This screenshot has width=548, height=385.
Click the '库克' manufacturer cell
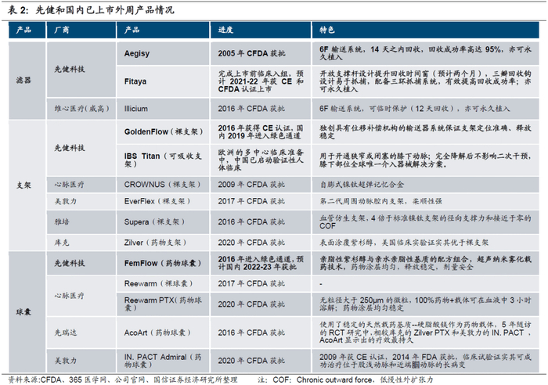[x=81, y=243]
